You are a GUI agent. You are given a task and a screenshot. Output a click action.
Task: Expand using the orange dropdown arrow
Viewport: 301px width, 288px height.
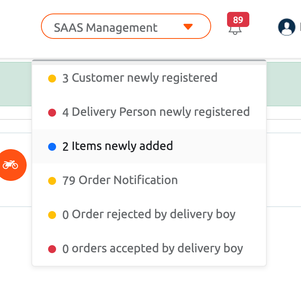click(x=188, y=27)
